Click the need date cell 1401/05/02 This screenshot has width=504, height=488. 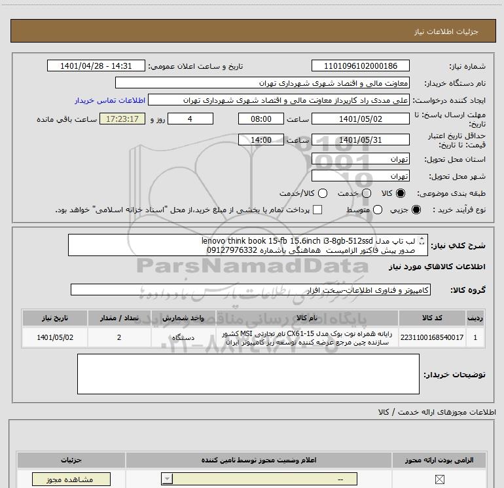point(55,337)
